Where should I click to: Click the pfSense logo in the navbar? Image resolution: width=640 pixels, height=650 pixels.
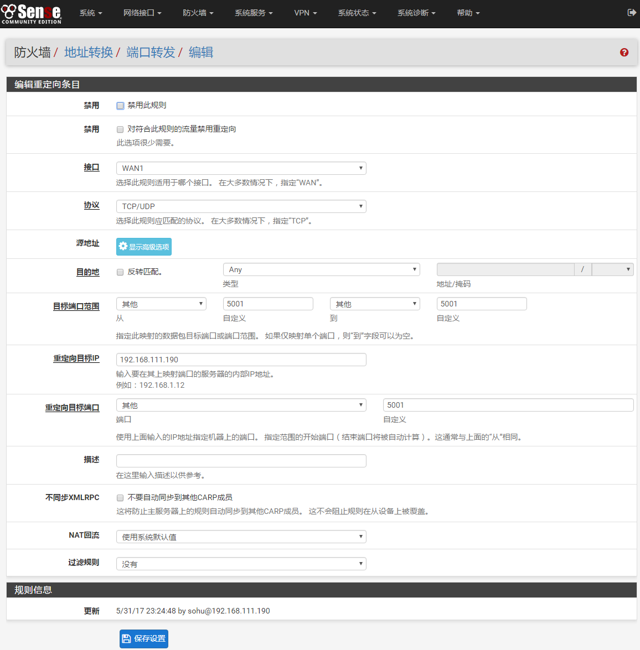[31, 13]
